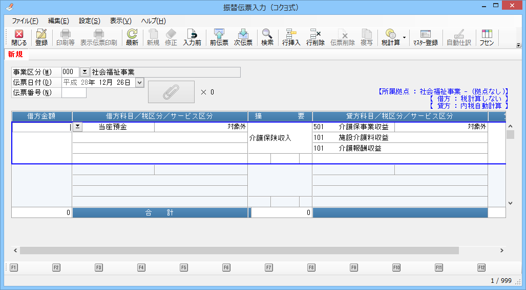Go to next voucher with 次伝票
The width and height of the screenshot is (526, 290).
pyautogui.click(x=243, y=37)
